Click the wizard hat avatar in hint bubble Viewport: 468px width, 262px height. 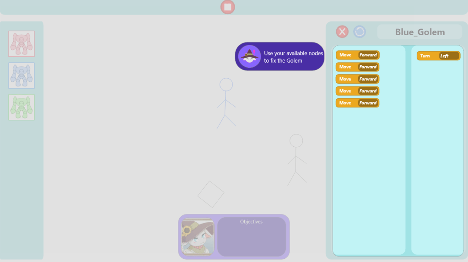pos(249,57)
